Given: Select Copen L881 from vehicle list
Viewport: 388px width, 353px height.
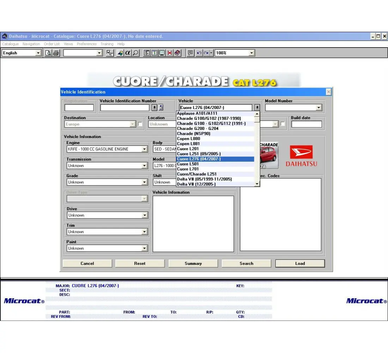Looking at the screenshot, I should tap(215, 144).
